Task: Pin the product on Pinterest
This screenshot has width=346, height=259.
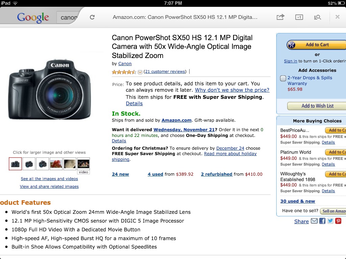Action: pyautogui.click(x=338, y=221)
